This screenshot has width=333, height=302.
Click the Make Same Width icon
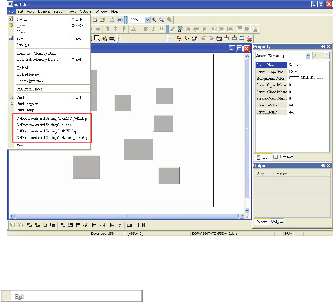129,225
